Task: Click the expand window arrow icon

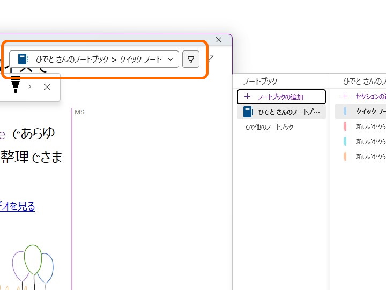Action: (x=211, y=59)
